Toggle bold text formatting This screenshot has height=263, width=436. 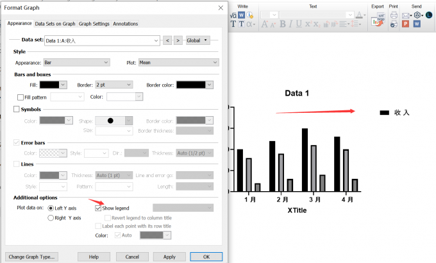283,24
